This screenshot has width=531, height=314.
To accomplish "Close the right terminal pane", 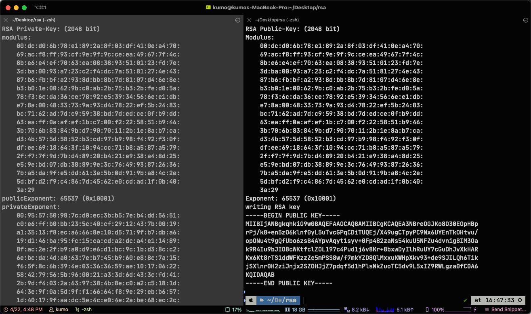I will pos(249,20).
